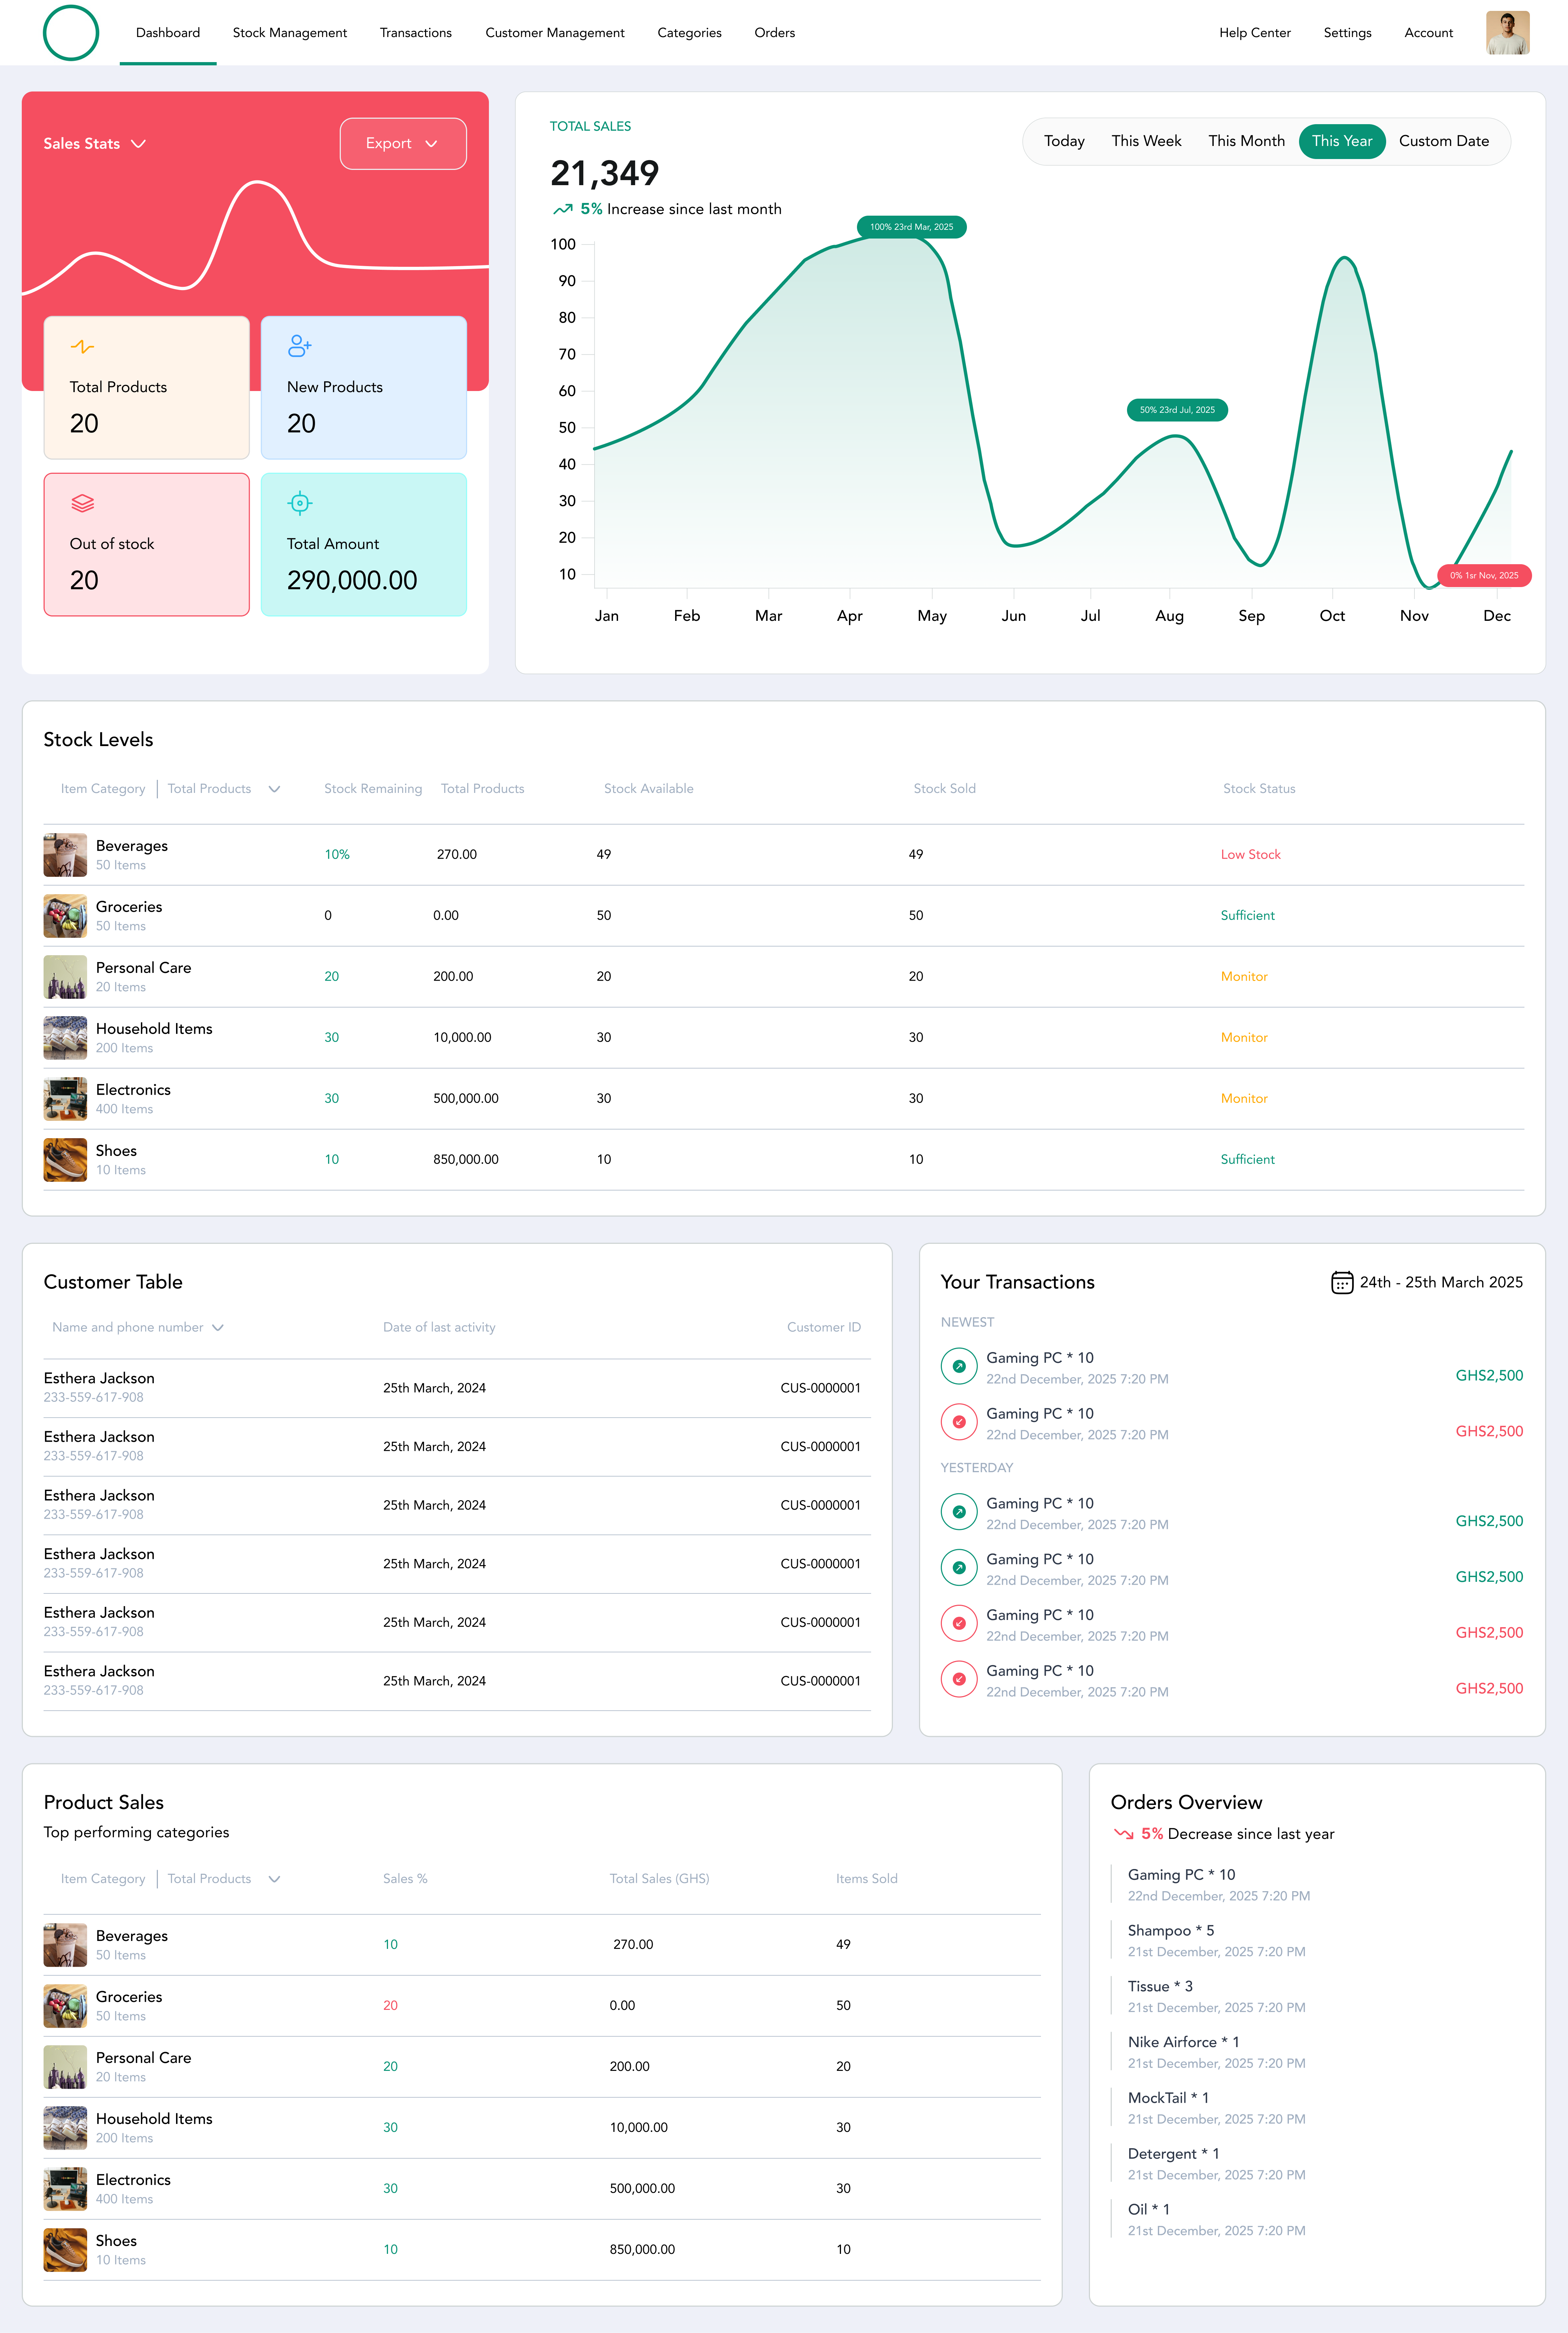
Task: Select the Custom Date filter
Action: [x=1443, y=141]
